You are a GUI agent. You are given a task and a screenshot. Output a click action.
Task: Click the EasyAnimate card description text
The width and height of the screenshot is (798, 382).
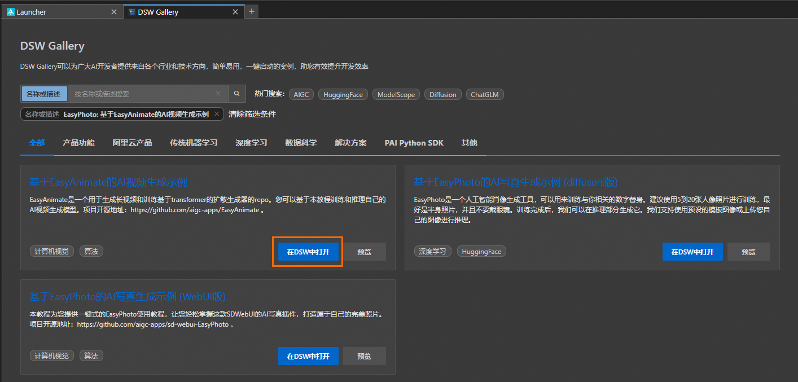coord(208,204)
